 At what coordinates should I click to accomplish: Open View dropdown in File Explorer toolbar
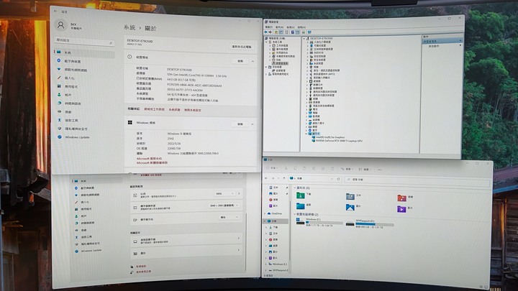(365, 170)
